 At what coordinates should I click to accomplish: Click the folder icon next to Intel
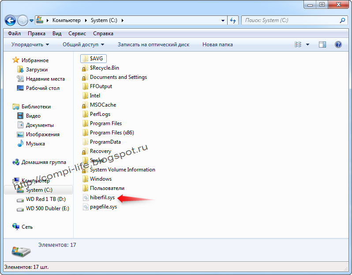(x=85, y=96)
